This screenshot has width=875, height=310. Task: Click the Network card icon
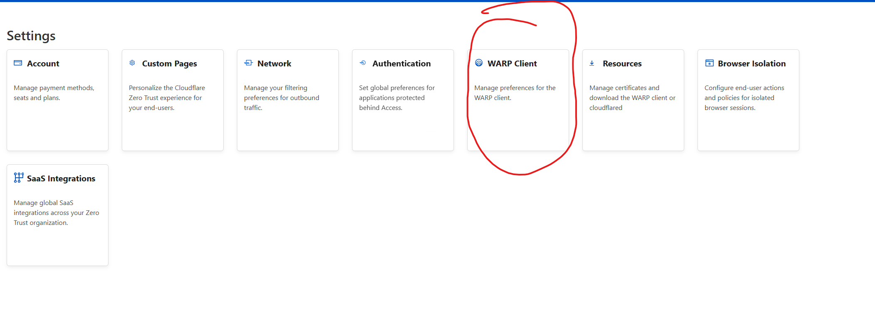248,63
